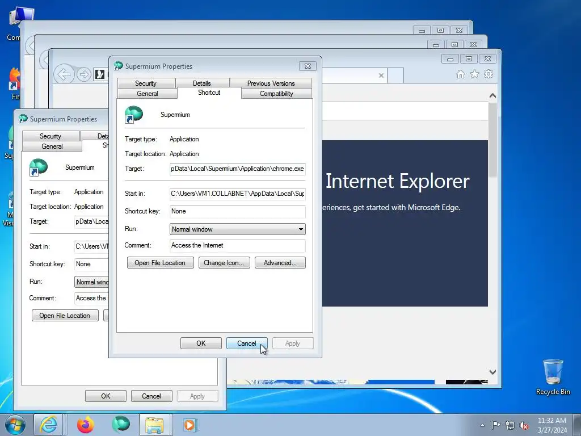The width and height of the screenshot is (581, 436).
Task: Open Supermium from the taskbar
Action: [121, 425]
